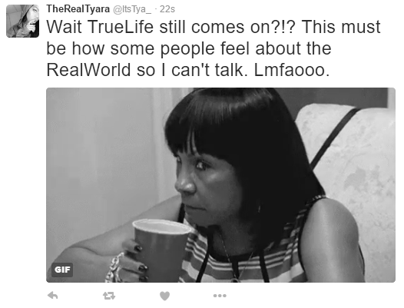Open the @ItsTya_ handle profile
This screenshot has width=404, height=308.
click(132, 9)
